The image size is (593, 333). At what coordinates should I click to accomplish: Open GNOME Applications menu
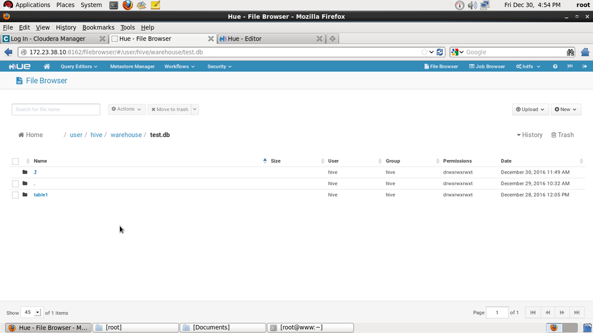[27, 5]
